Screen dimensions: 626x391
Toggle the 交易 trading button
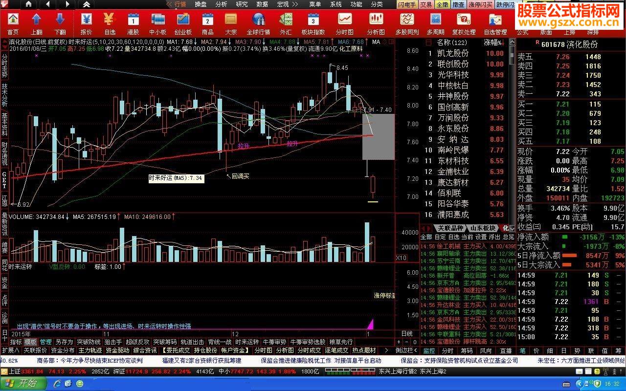tap(425, 4)
